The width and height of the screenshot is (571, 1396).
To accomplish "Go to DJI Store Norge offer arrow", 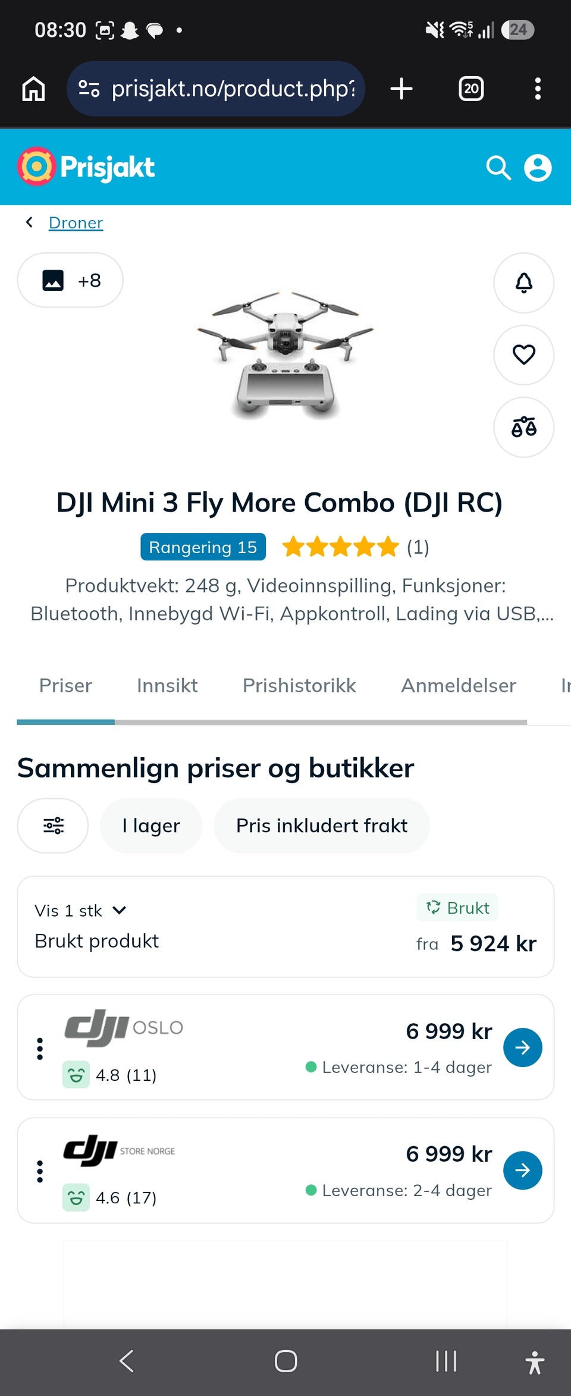I will coord(522,1170).
